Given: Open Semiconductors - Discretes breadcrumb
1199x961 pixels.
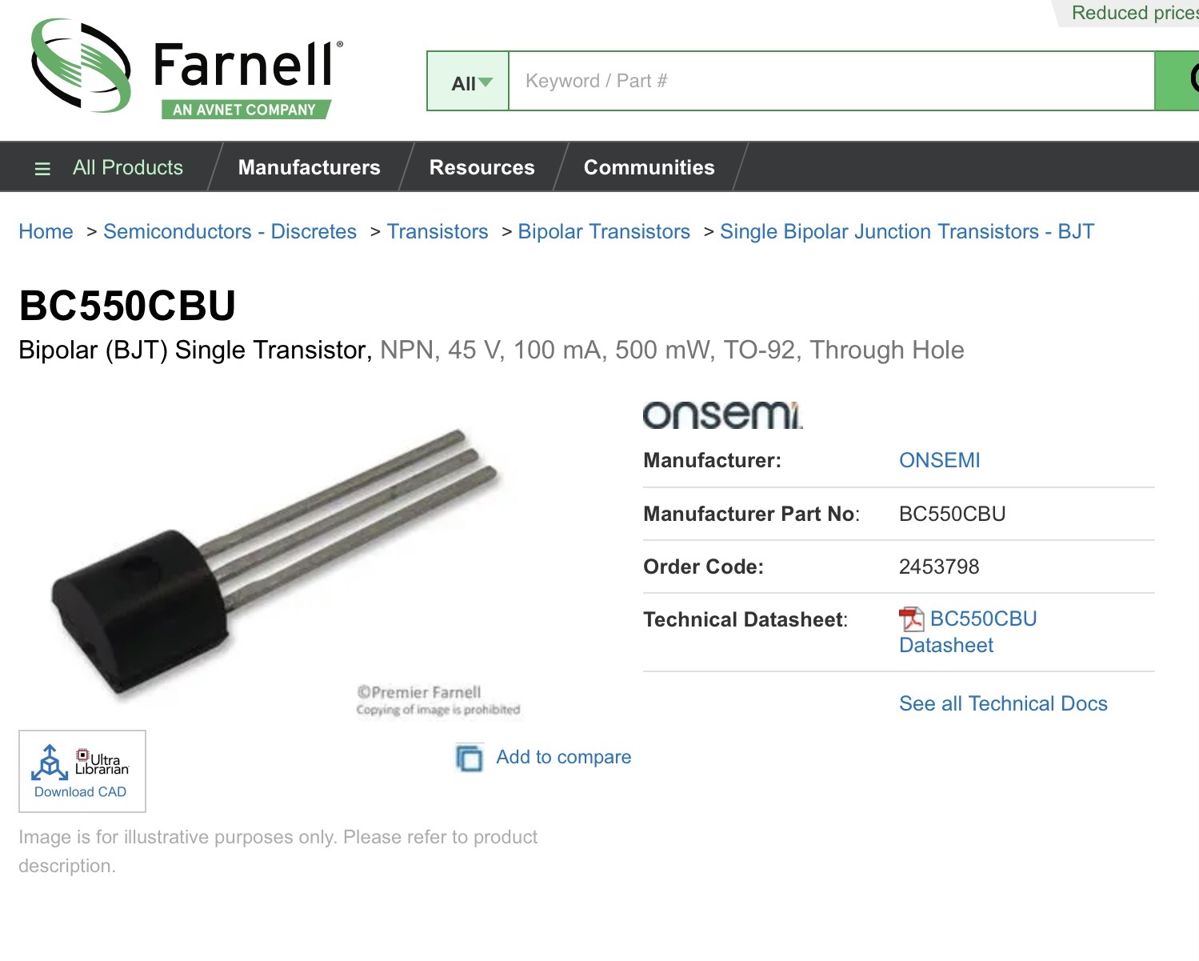Looking at the screenshot, I should click(230, 231).
